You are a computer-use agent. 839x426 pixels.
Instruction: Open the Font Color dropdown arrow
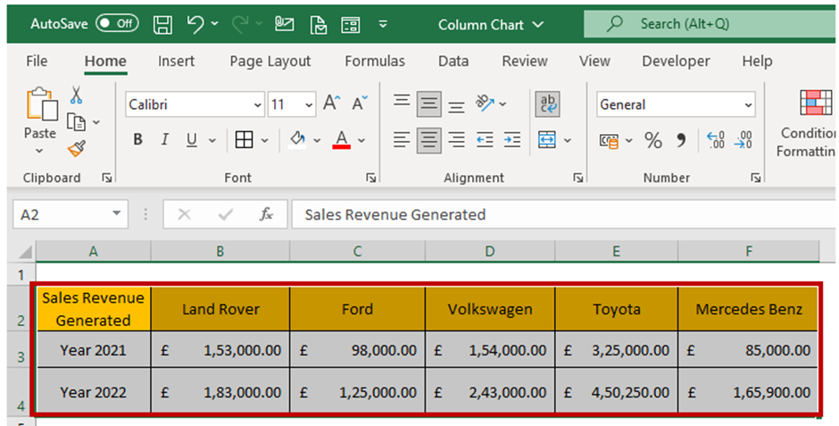tap(361, 141)
